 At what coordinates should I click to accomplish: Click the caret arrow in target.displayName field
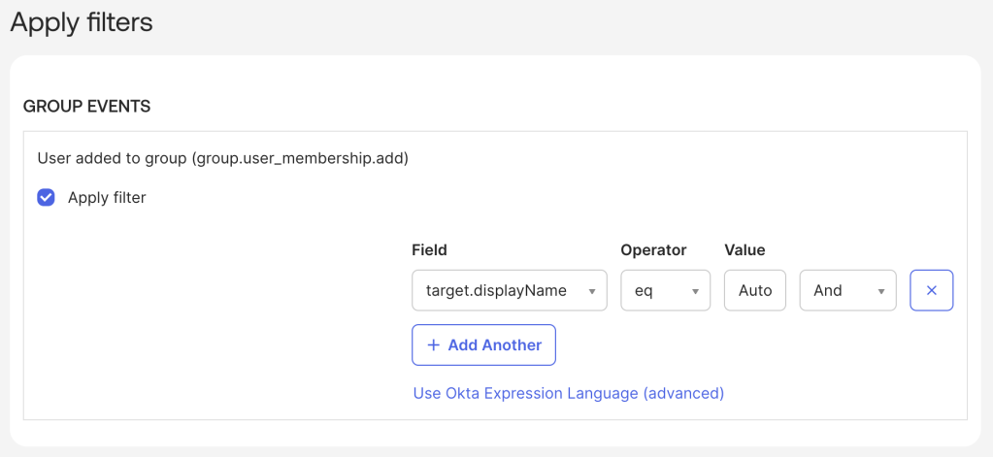(592, 291)
